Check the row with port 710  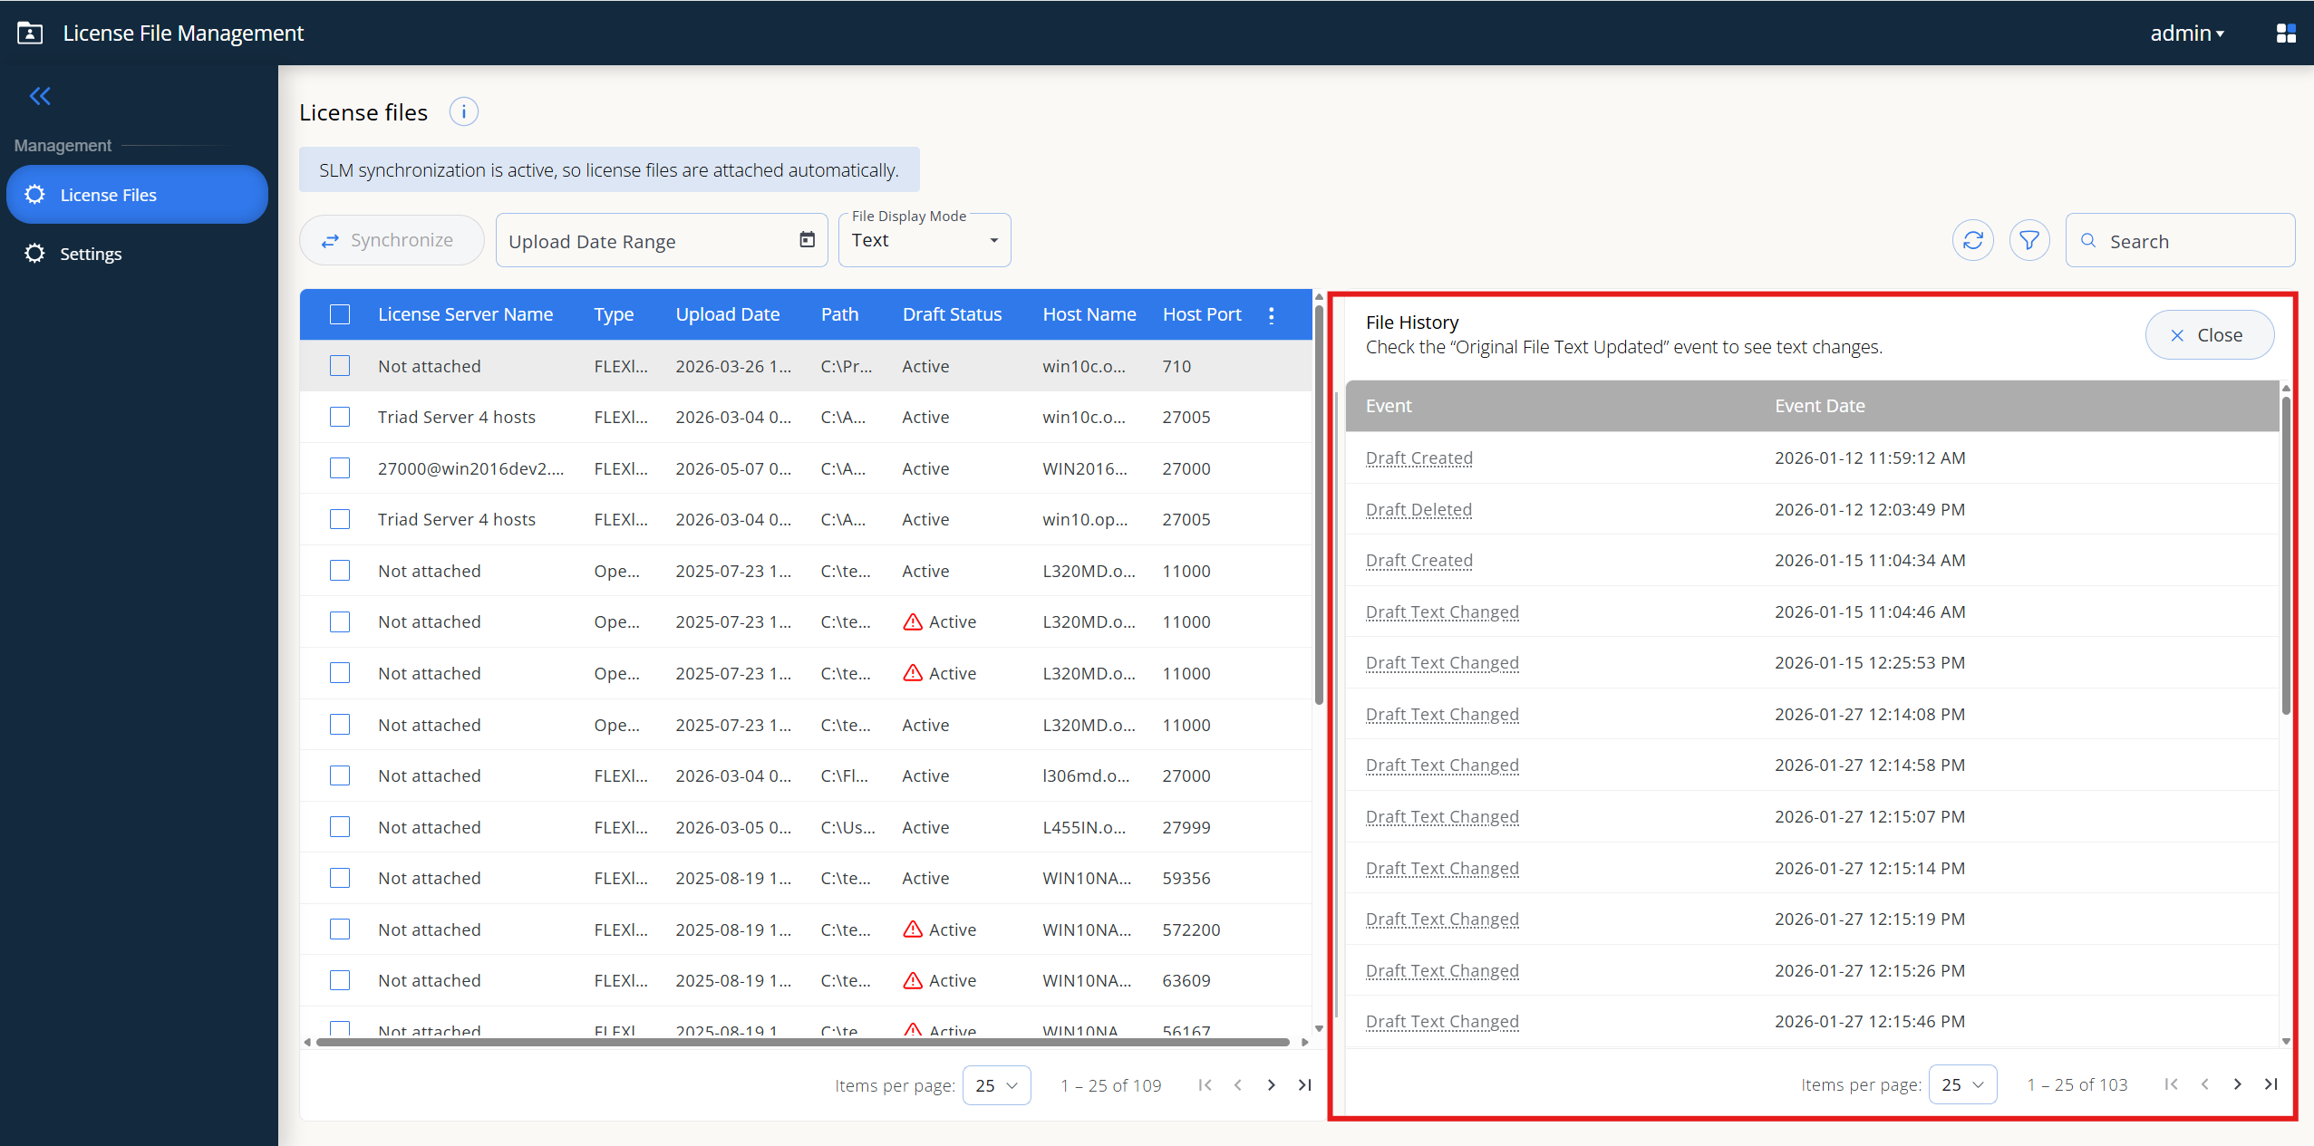(340, 366)
